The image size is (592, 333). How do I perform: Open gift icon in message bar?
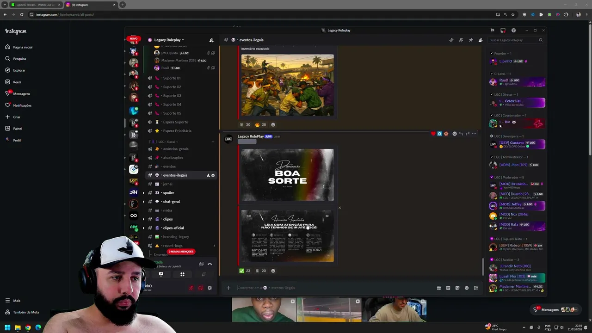pyautogui.click(x=438, y=288)
